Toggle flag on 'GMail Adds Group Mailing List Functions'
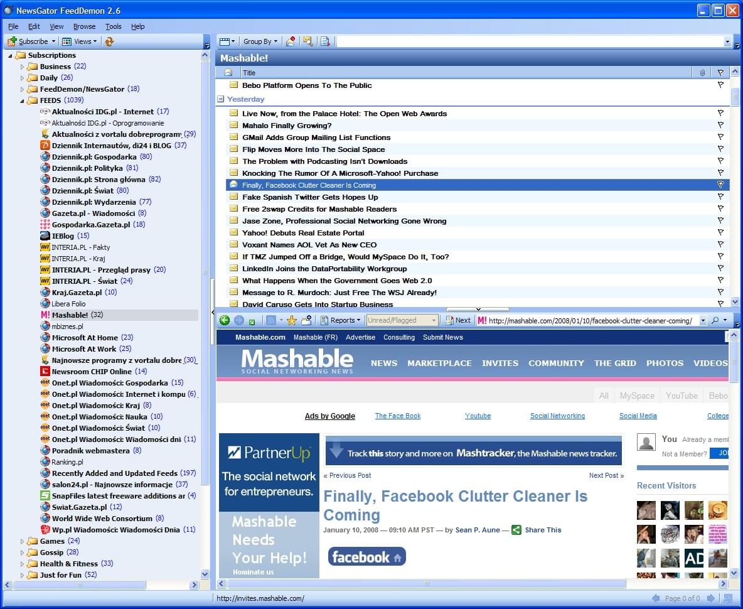This screenshot has height=609, width=743. click(720, 137)
